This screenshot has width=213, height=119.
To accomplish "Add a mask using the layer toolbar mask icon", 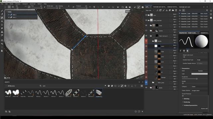I will [x=160, y=10].
